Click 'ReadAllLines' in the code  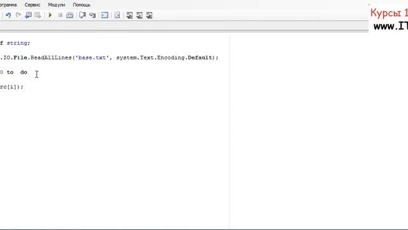pos(51,57)
